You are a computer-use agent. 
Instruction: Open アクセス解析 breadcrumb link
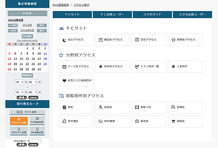[x=81, y=5]
